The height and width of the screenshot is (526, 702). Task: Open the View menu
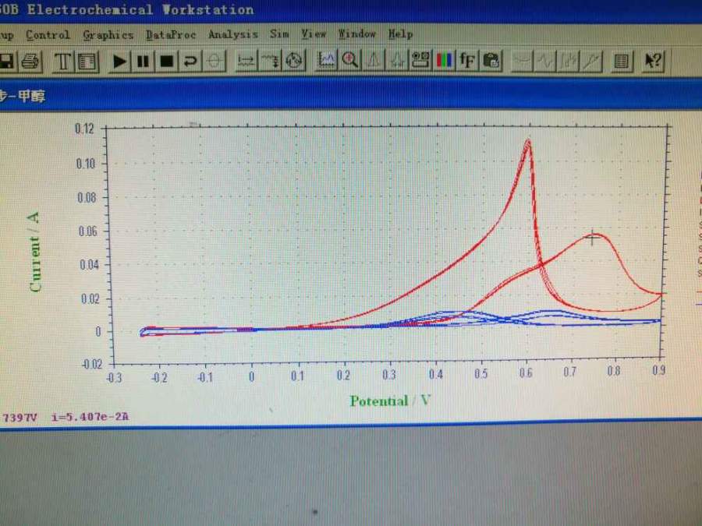pyautogui.click(x=314, y=34)
